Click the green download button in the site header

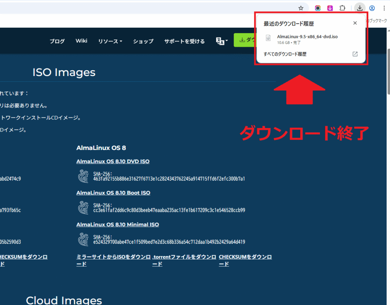[x=245, y=40]
